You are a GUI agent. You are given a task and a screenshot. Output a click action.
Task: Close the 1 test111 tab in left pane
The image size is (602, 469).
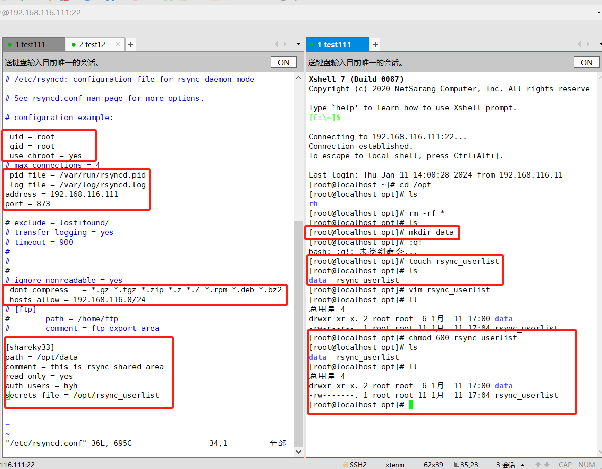pos(58,44)
